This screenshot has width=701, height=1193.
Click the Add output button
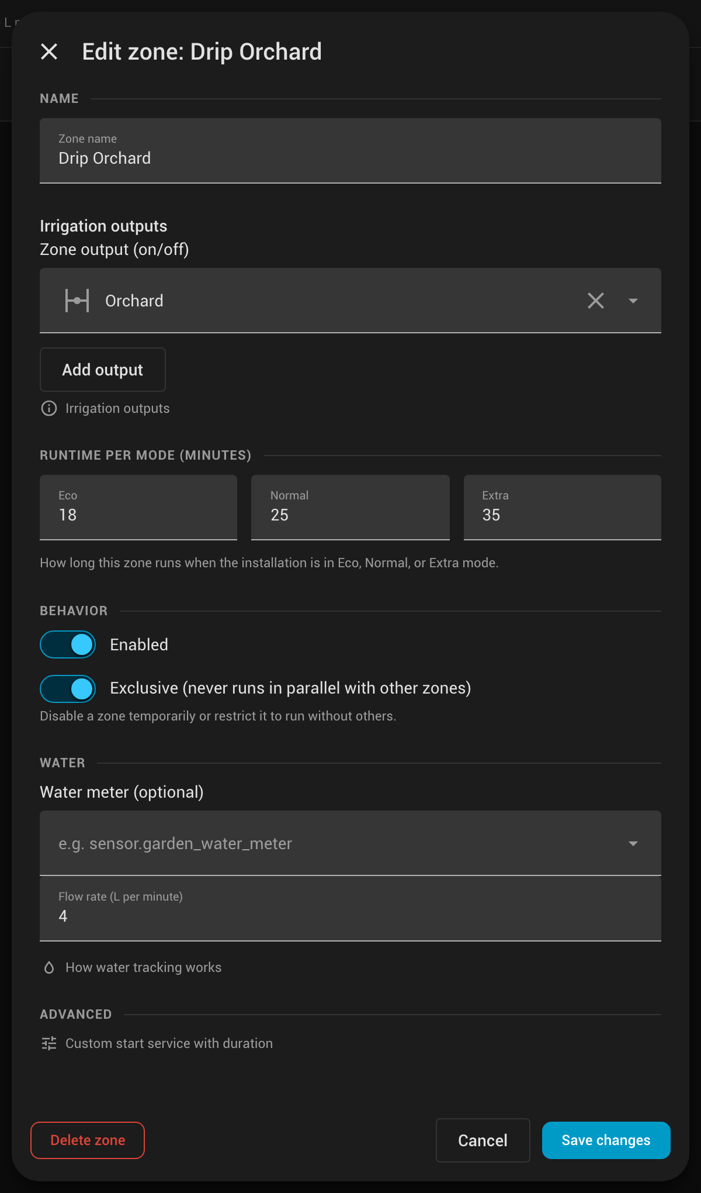click(103, 370)
